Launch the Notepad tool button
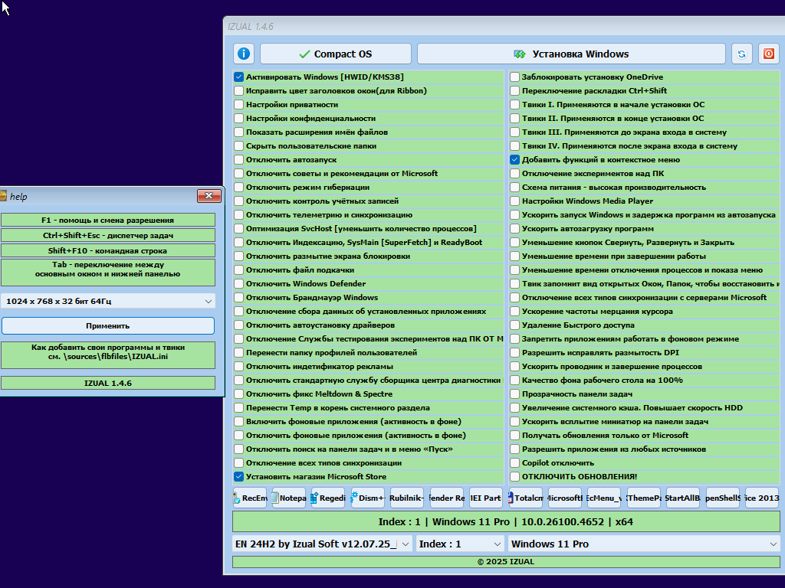This screenshot has width=785, height=588. point(289,498)
